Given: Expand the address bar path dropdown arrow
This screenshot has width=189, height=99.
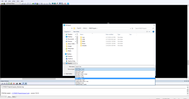Looking at the screenshot, I should pos(130,29).
